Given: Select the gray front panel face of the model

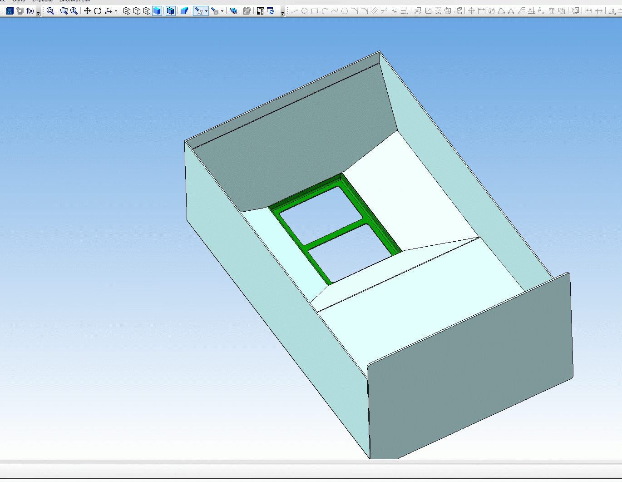Looking at the screenshot, I should 470,366.
